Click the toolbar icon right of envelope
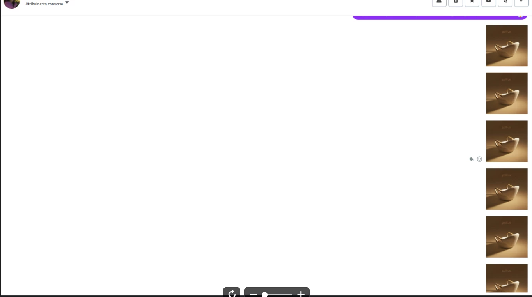Image resolution: width=532 pixels, height=297 pixels. point(505,2)
